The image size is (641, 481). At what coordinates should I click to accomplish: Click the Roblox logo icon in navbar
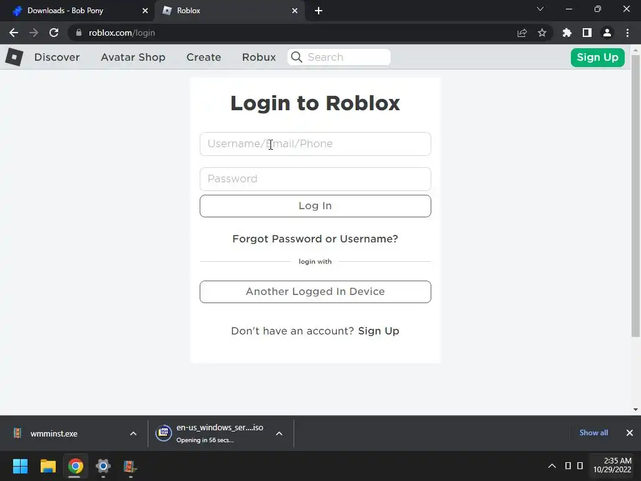pos(14,57)
